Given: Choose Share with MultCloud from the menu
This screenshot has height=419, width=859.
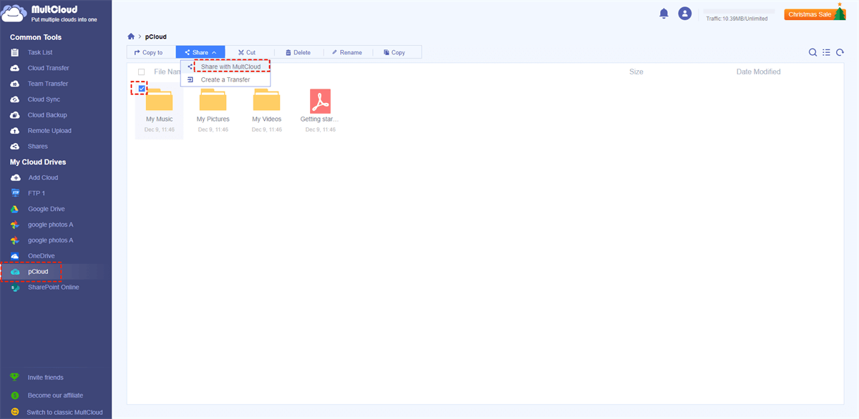Looking at the screenshot, I should coord(230,66).
